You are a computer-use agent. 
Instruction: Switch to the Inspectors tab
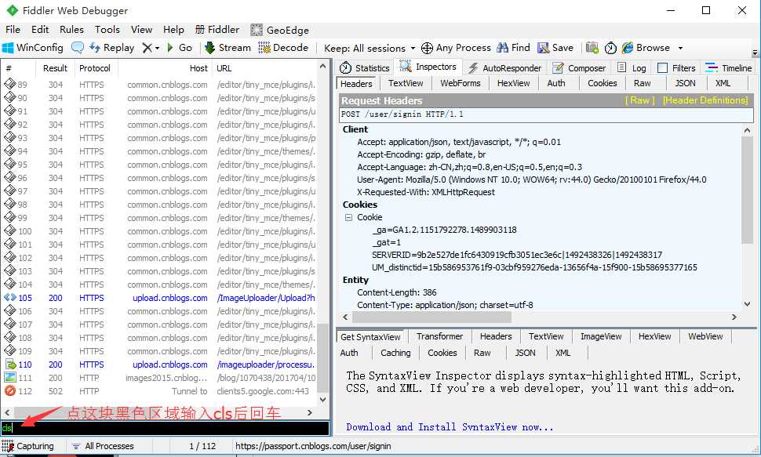pos(428,67)
